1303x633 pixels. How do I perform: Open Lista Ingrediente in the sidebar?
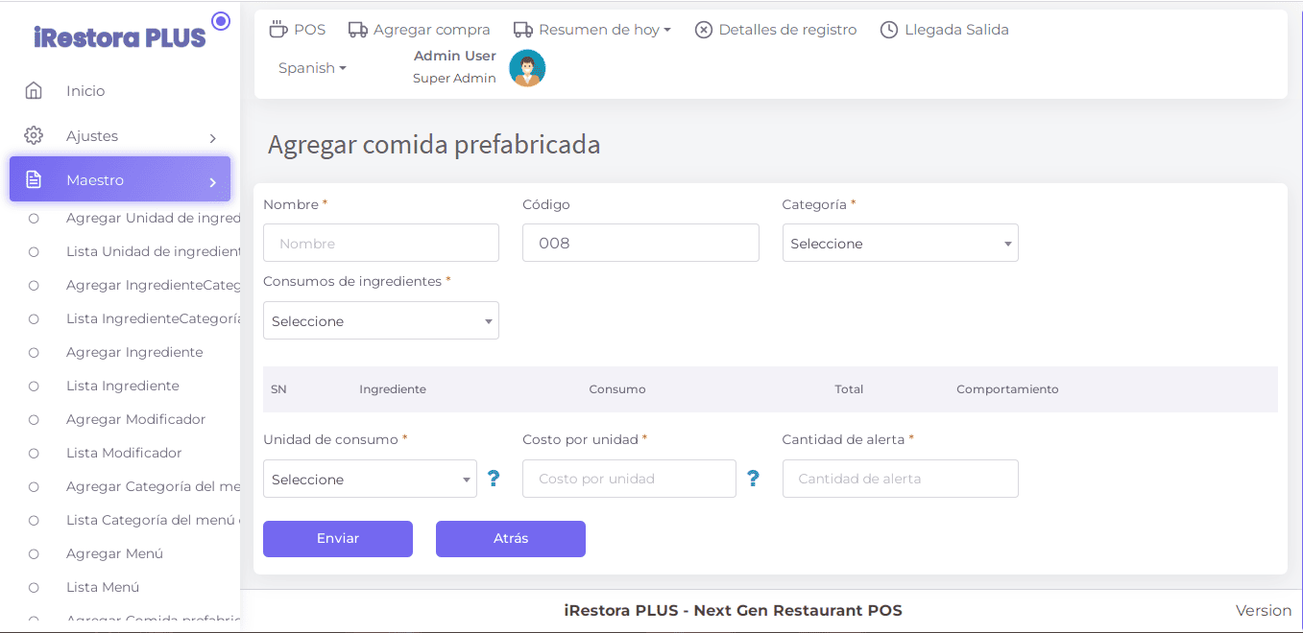pos(122,386)
